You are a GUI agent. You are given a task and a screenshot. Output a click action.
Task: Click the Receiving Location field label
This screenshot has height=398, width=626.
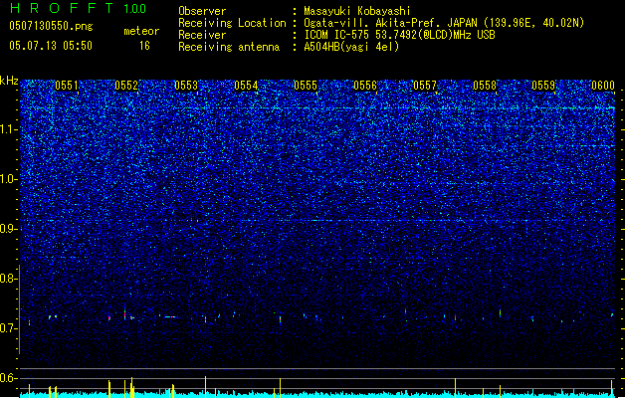(x=232, y=23)
